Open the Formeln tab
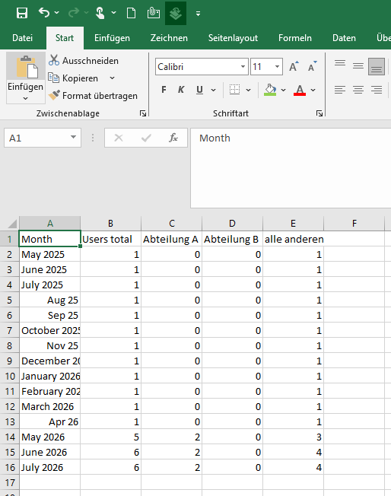Image resolution: width=391 pixels, height=496 pixels. pos(295,38)
